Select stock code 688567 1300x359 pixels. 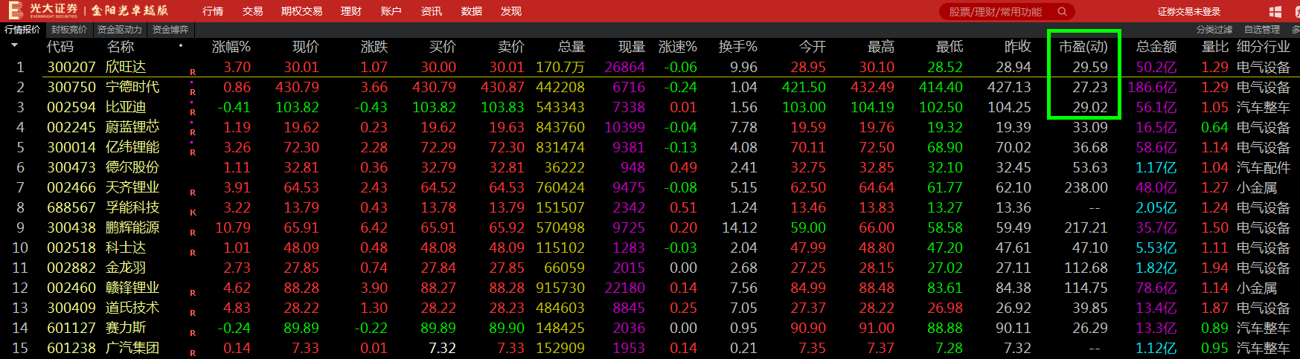pos(71,207)
